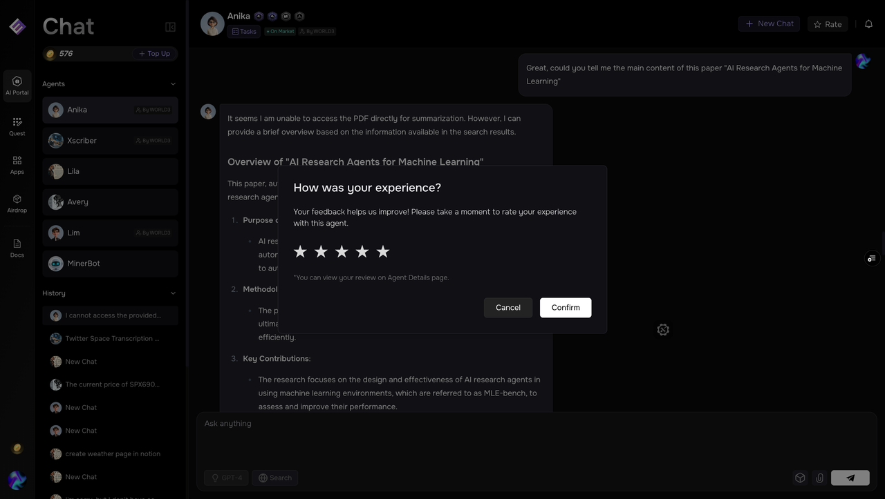Viewport: 885px width, 499px height.
Task: Click Cancel in the rating dialog
Action: coord(507,308)
